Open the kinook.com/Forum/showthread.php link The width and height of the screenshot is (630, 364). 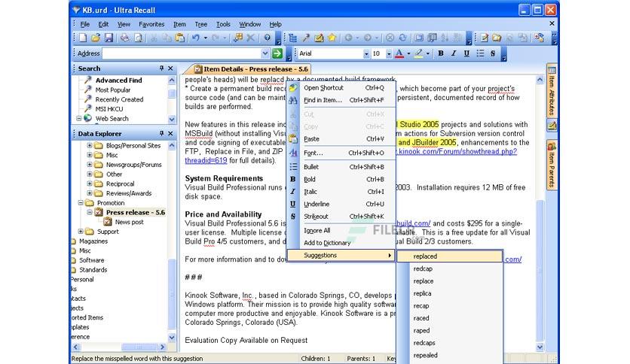pos(457,151)
